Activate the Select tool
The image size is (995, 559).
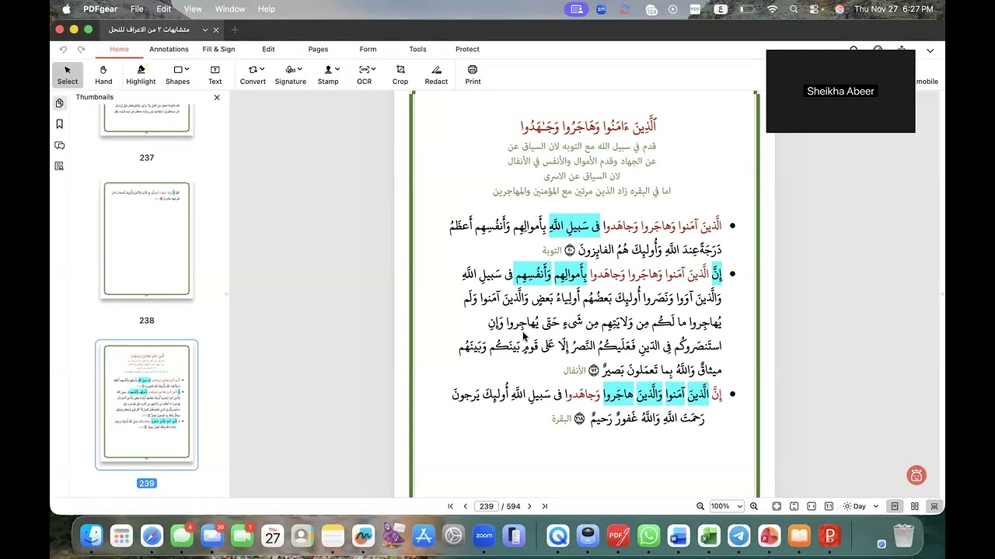point(68,75)
